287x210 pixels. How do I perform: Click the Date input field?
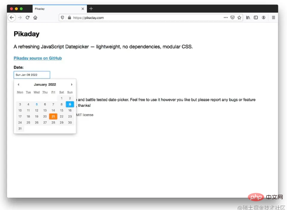click(x=32, y=75)
